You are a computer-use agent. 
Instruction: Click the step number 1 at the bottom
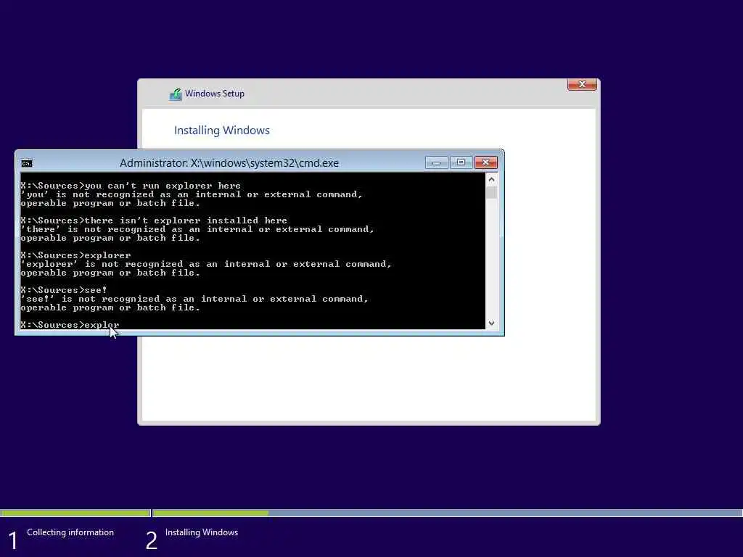(13, 540)
